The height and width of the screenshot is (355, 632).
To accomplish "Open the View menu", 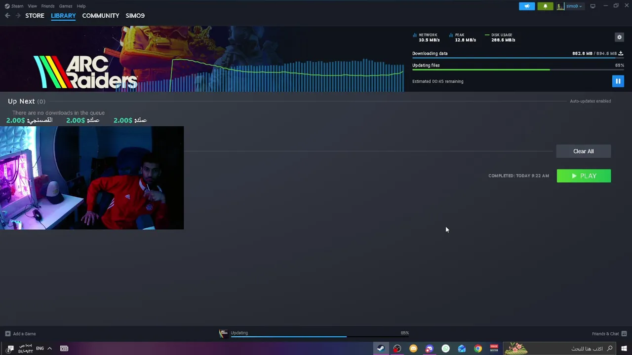I will click(x=32, y=6).
